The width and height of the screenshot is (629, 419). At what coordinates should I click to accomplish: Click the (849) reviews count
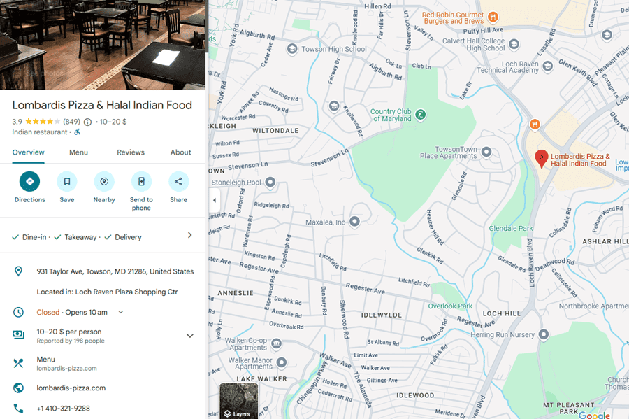[71, 122]
